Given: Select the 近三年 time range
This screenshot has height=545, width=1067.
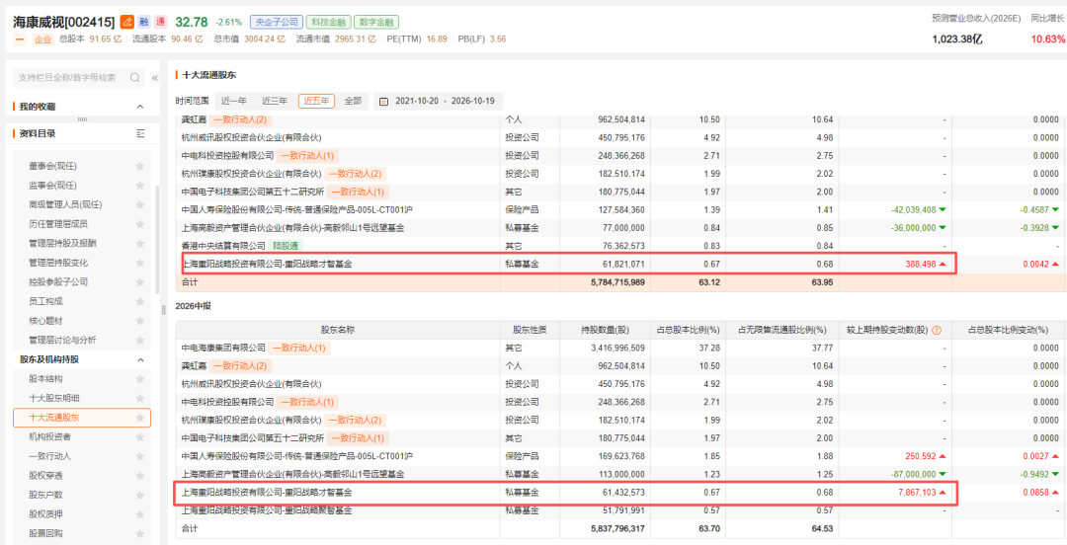Looking at the screenshot, I should click(x=275, y=102).
